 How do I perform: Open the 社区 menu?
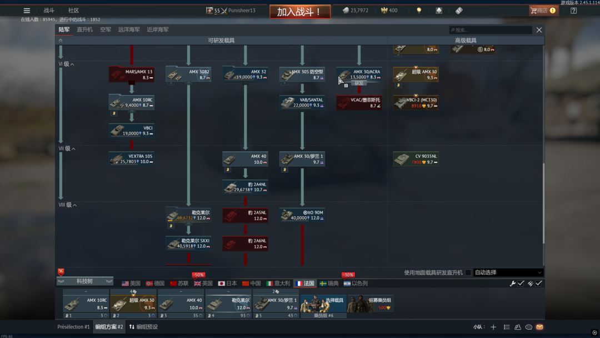click(x=73, y=11)
